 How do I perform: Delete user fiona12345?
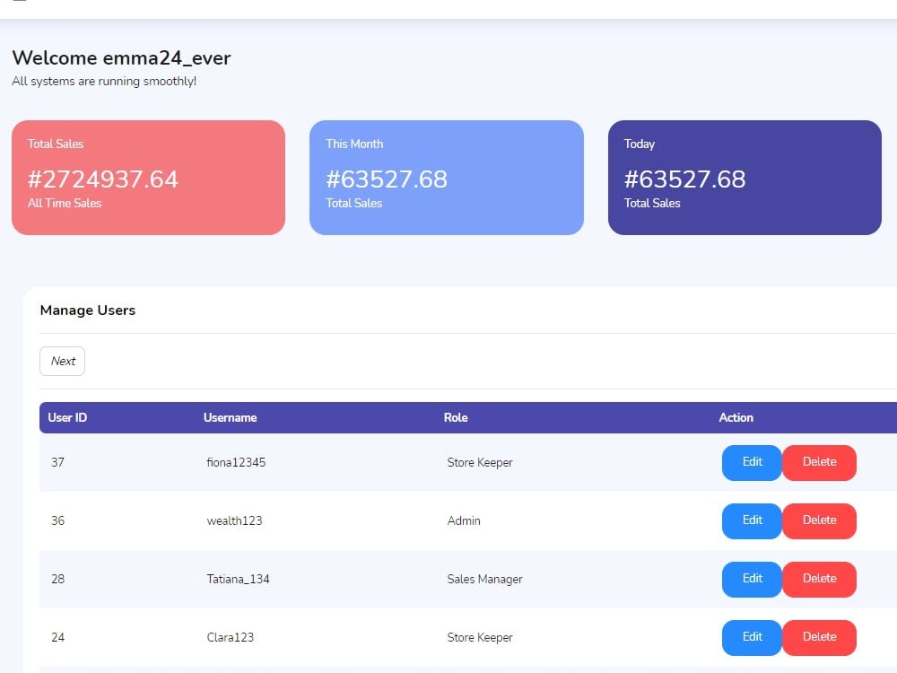point(819,462)
